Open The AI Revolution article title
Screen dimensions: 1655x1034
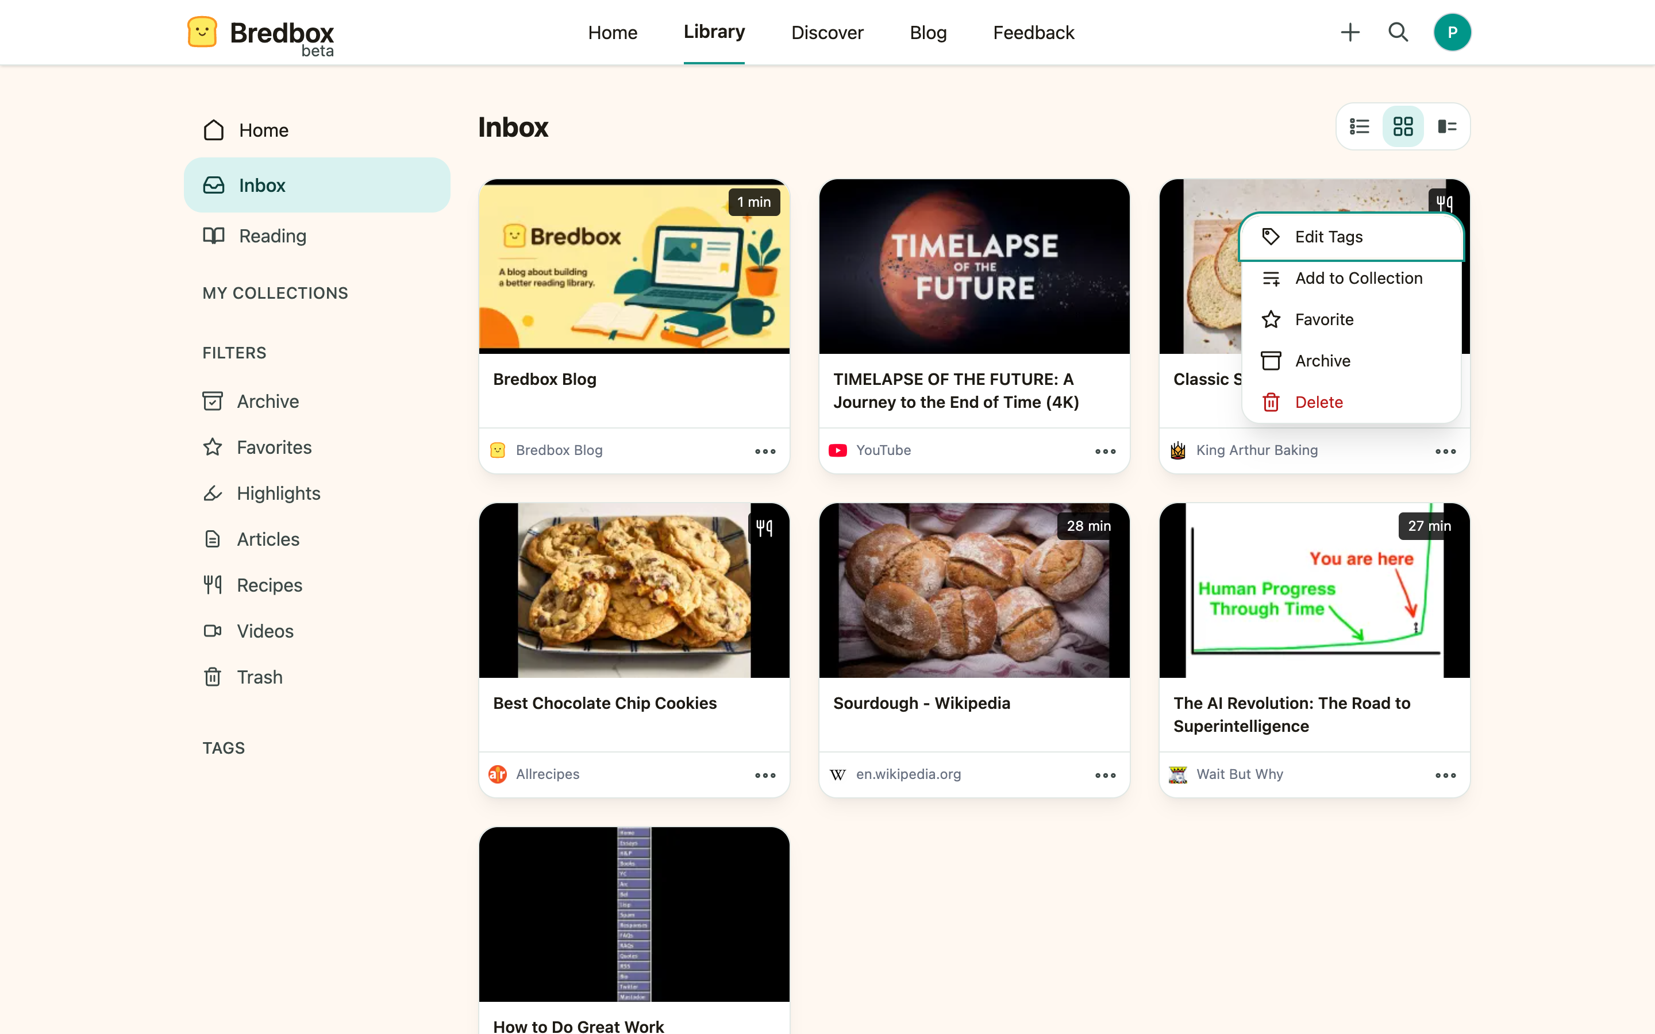[1291, 715]
